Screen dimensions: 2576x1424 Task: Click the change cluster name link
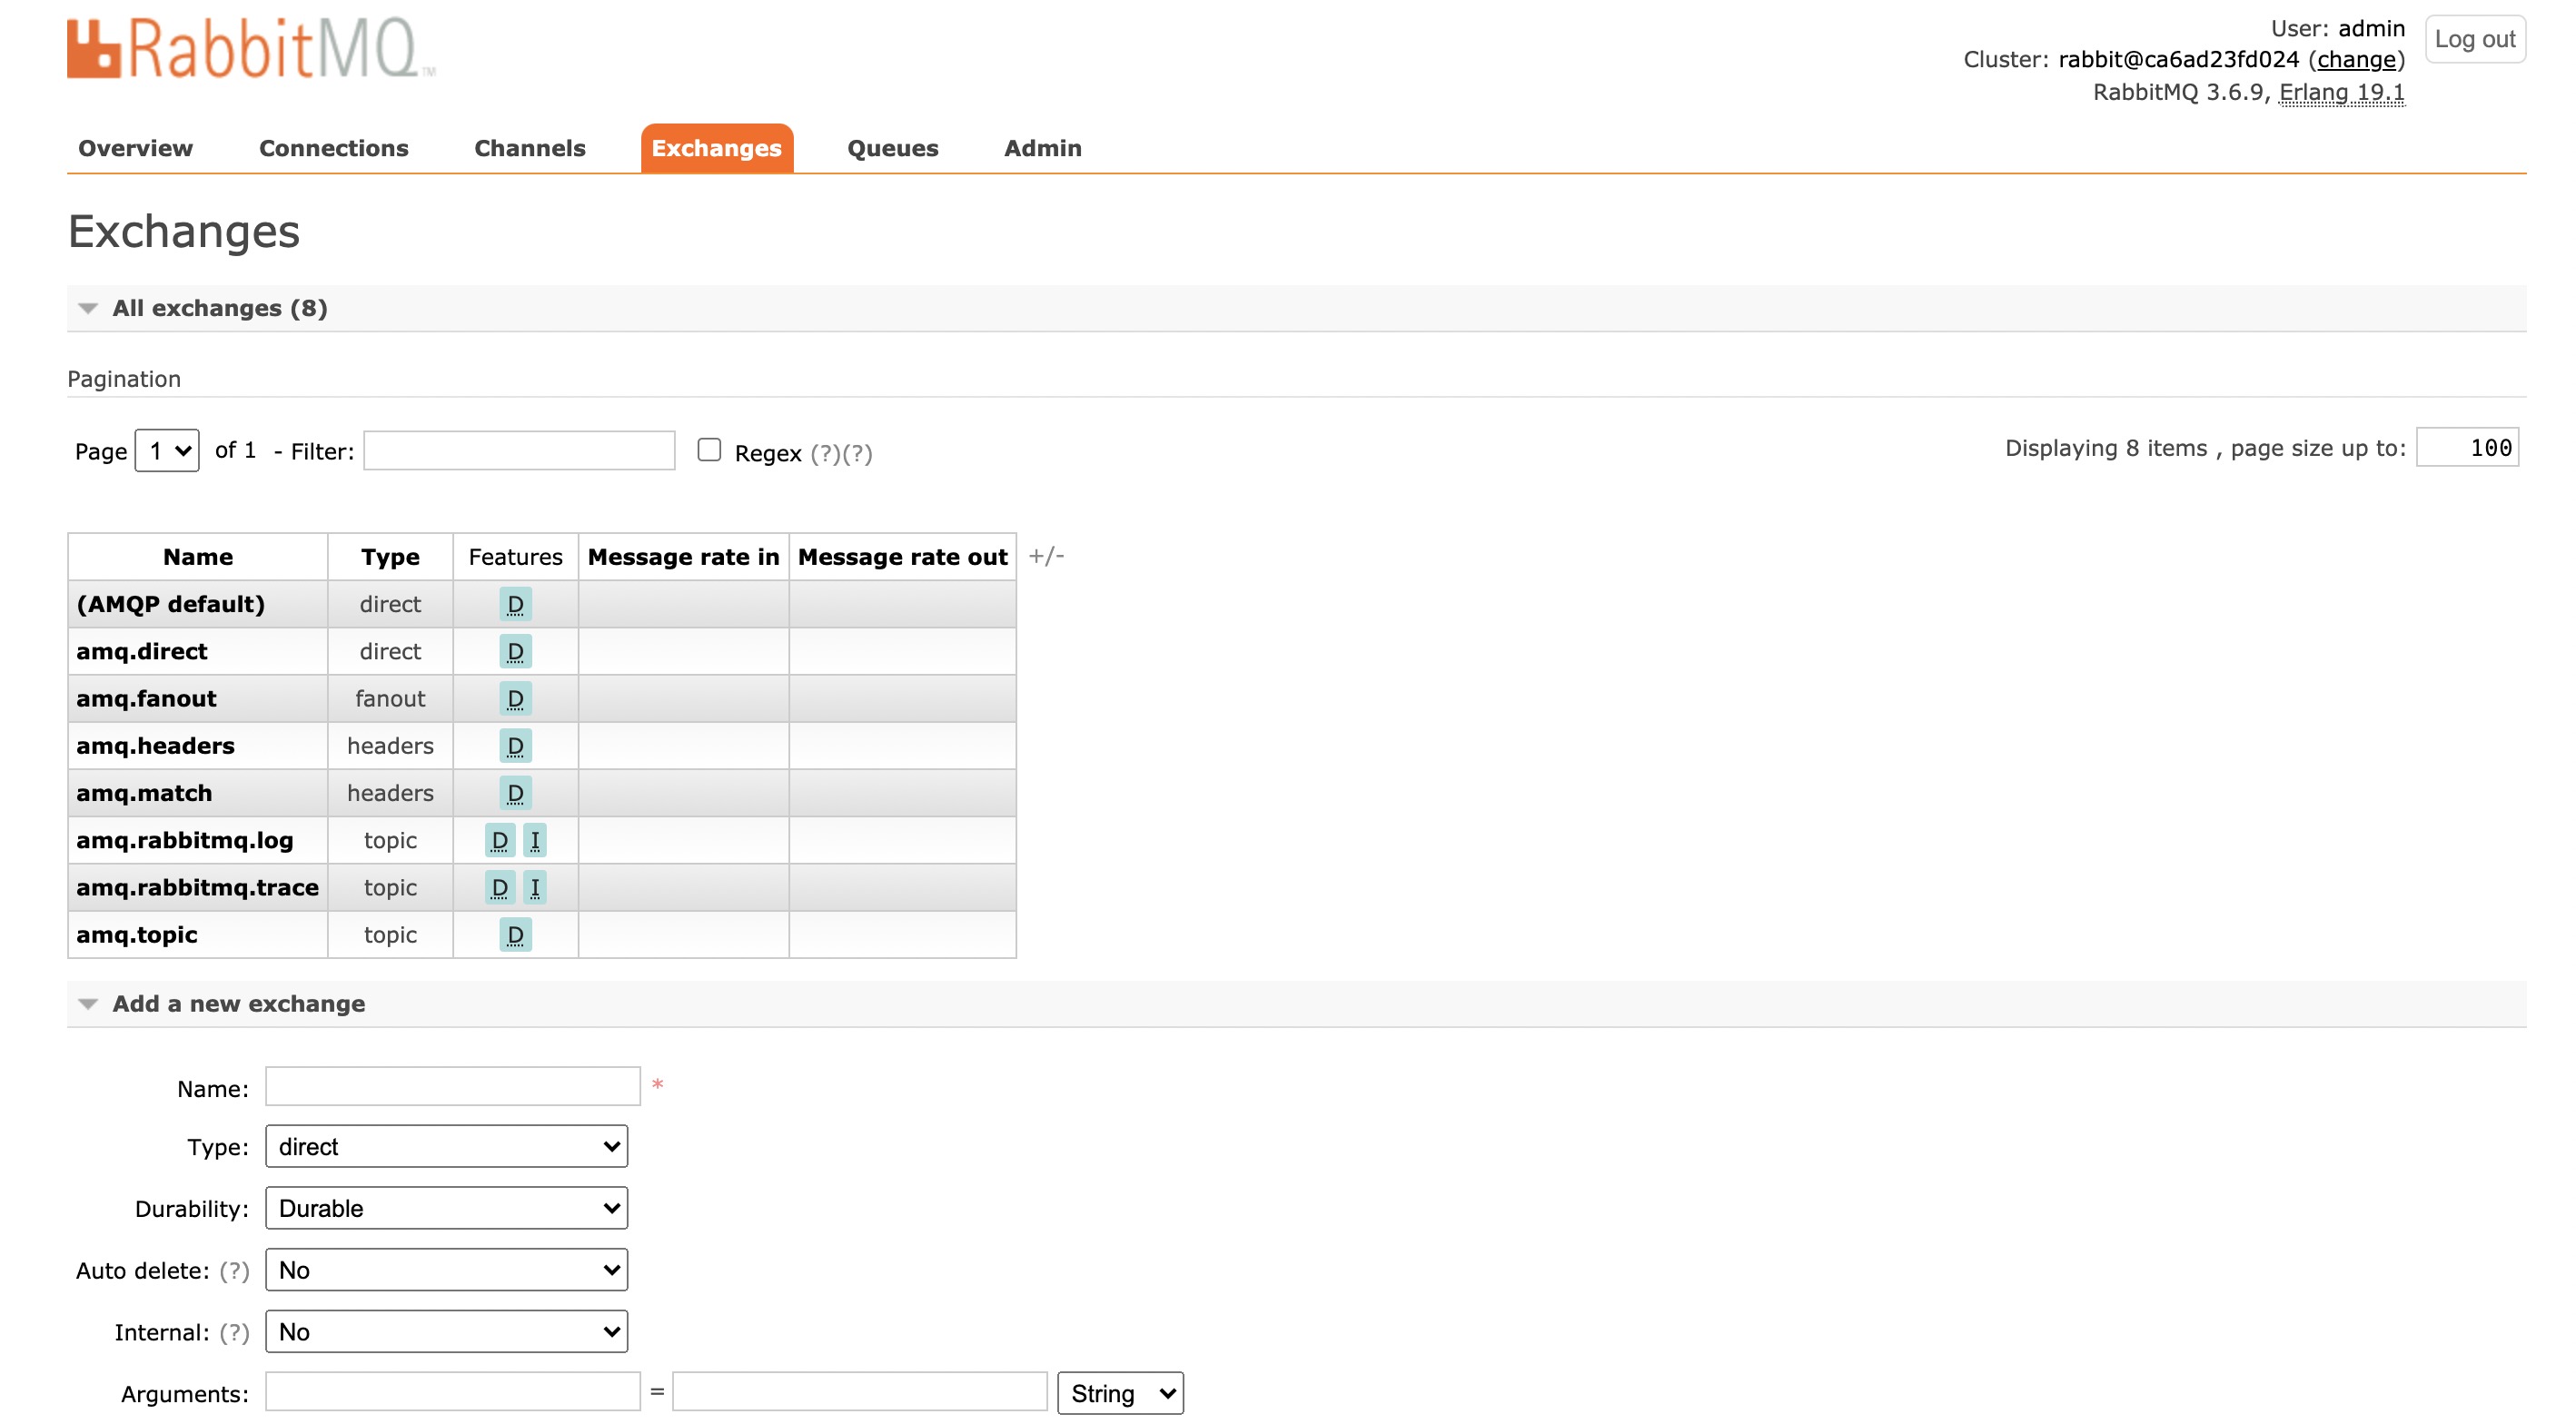click(2357, 59)
